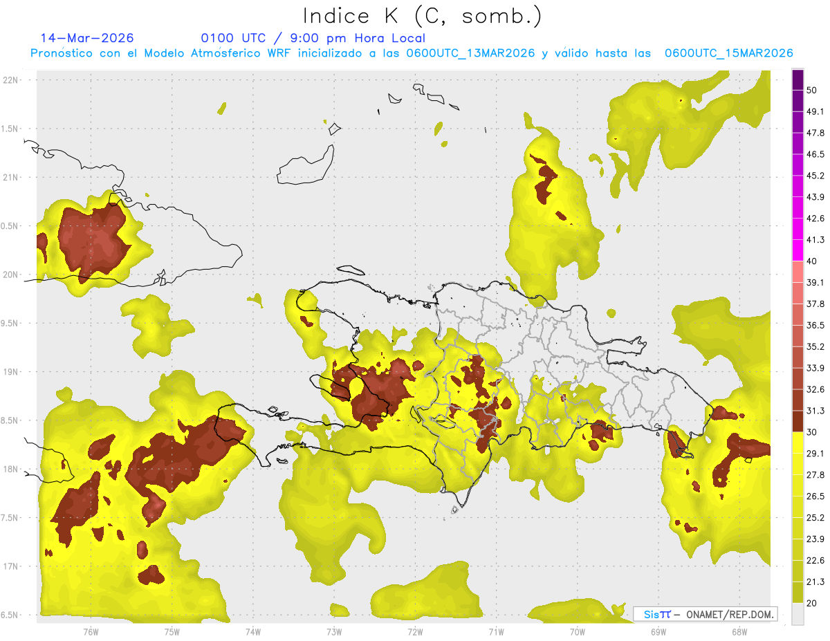Click the '19N' latitude label
The width and height of the screenshot is (830, 641).
(11, 372)
